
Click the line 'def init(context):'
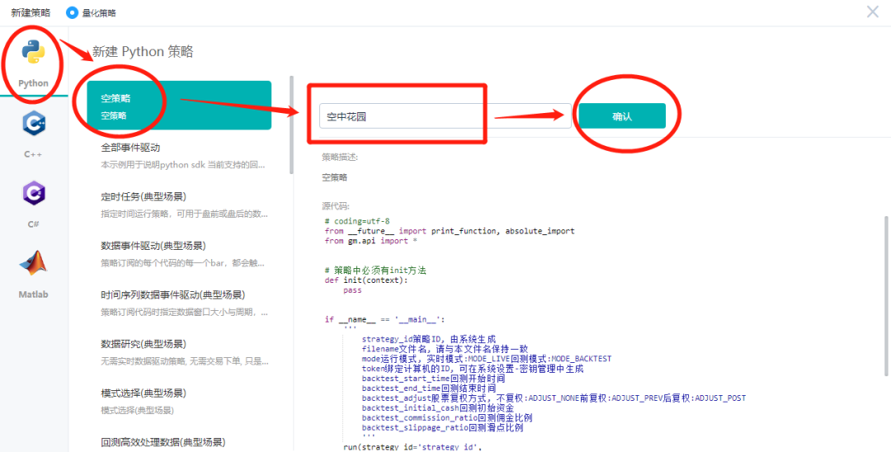click(366, 280)
